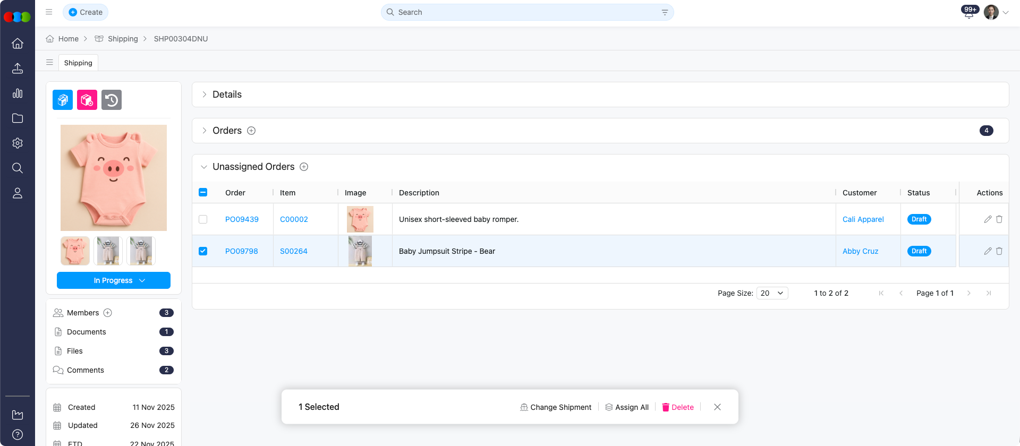Delete order PO09798 using trash icon
The height and width of the screenshot is (446, 1020).
tap(999, 251)
